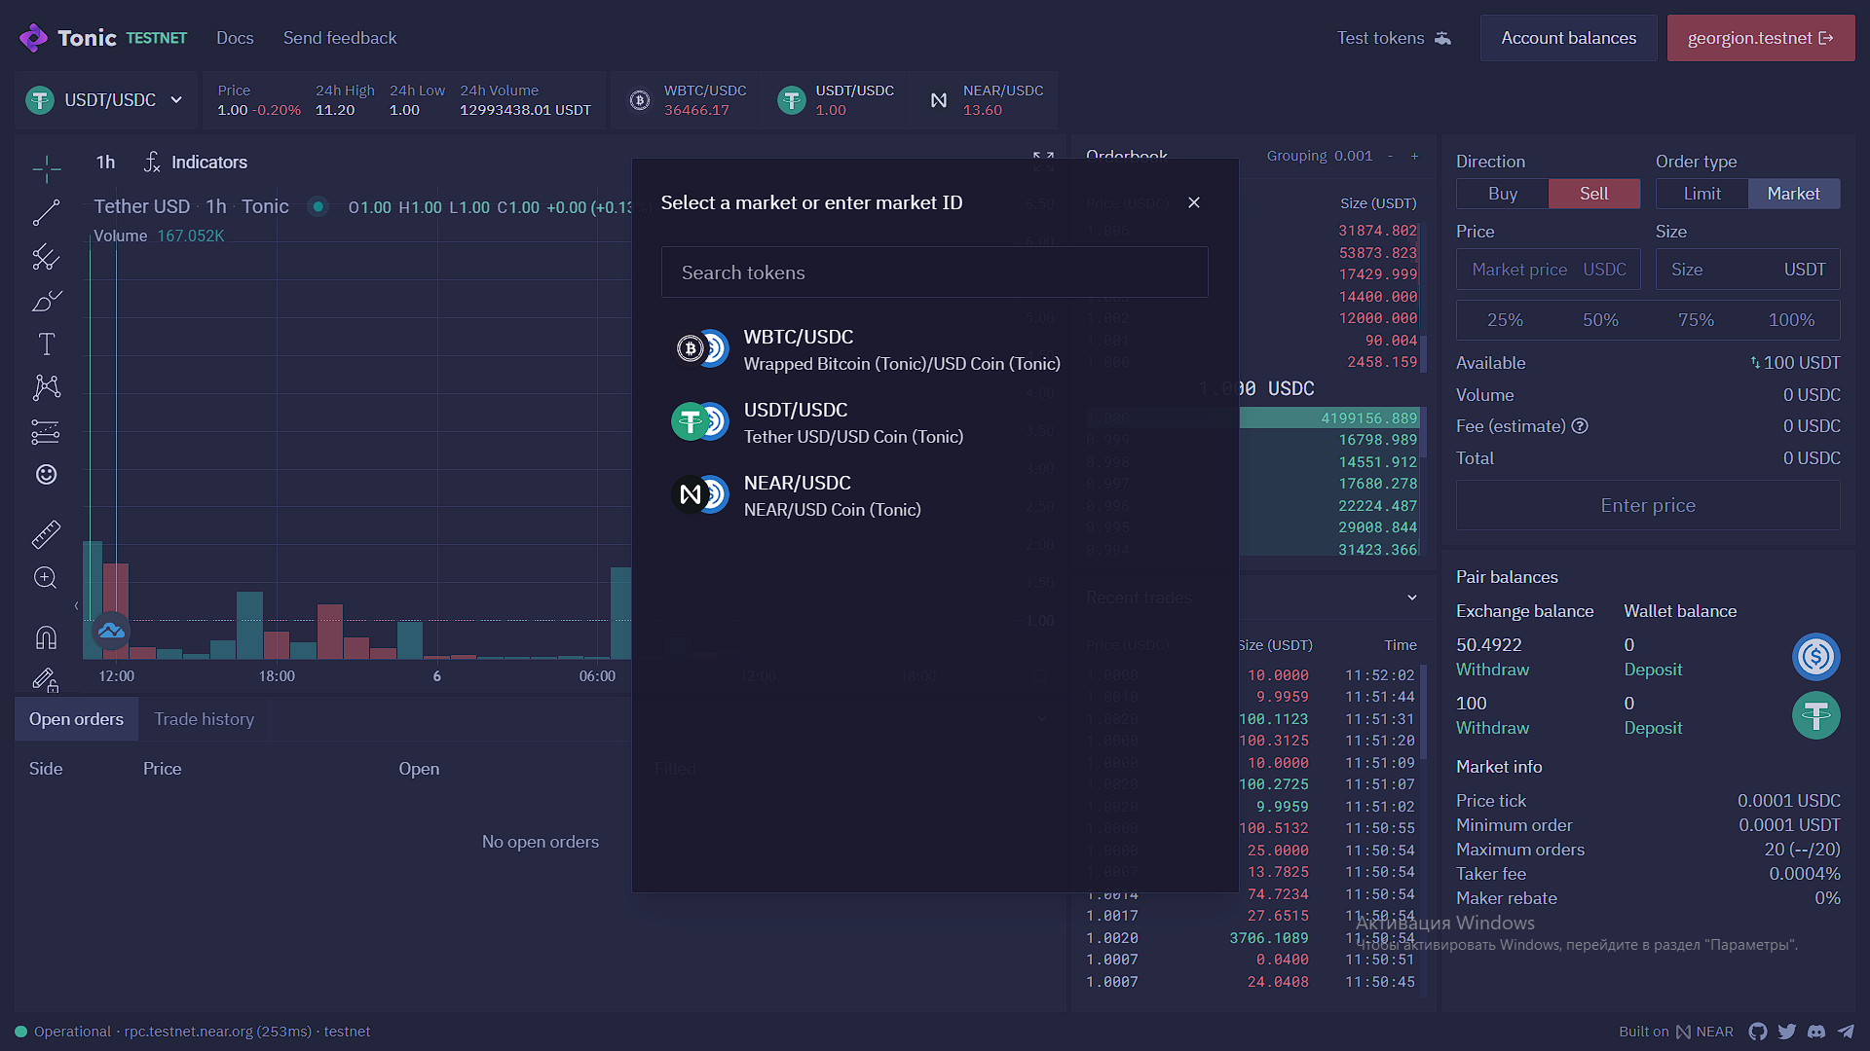Open the GitHub icon in footer
1870x1051 pixels.
pyautogui.click(x=1757, y=1032)
